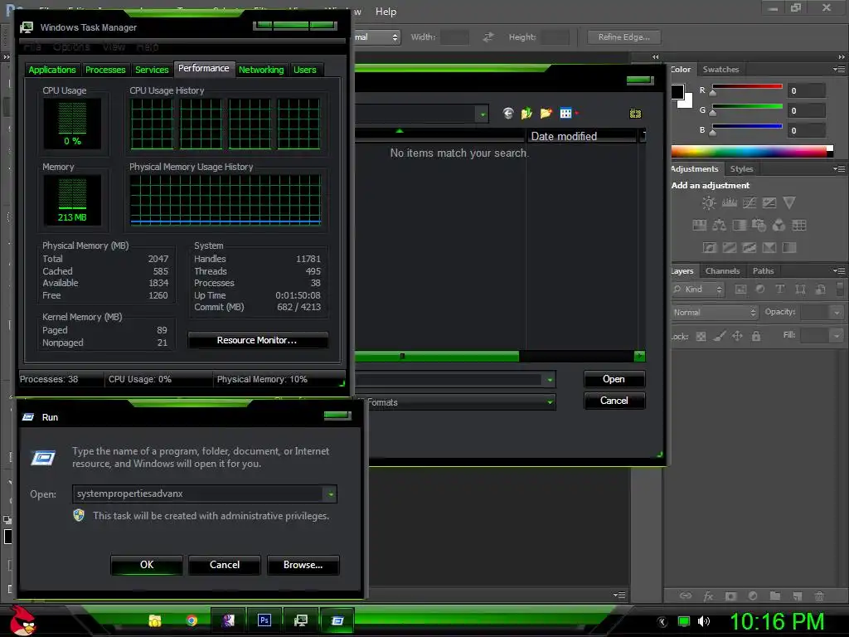The image size is (849, 637).
Task: Open the Normal blend mode dropdown
Action: (x=714, y=313)
